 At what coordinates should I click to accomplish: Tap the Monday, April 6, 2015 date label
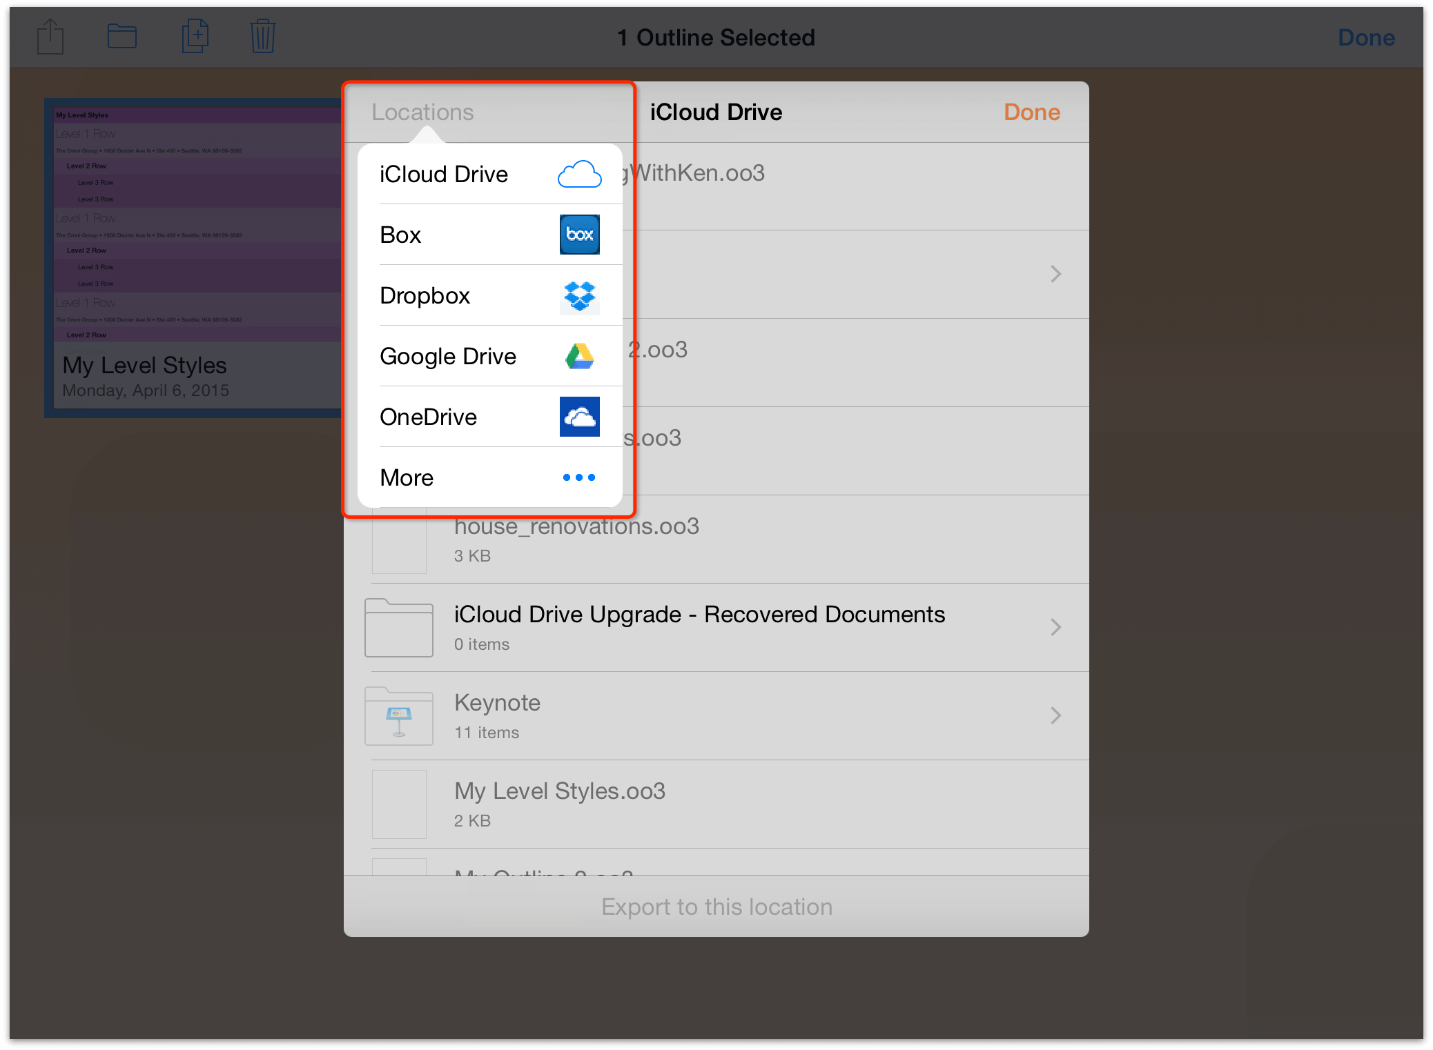coord(146,390)
